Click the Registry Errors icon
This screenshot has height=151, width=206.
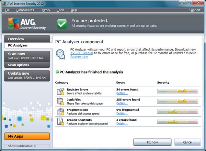(60, 91)
